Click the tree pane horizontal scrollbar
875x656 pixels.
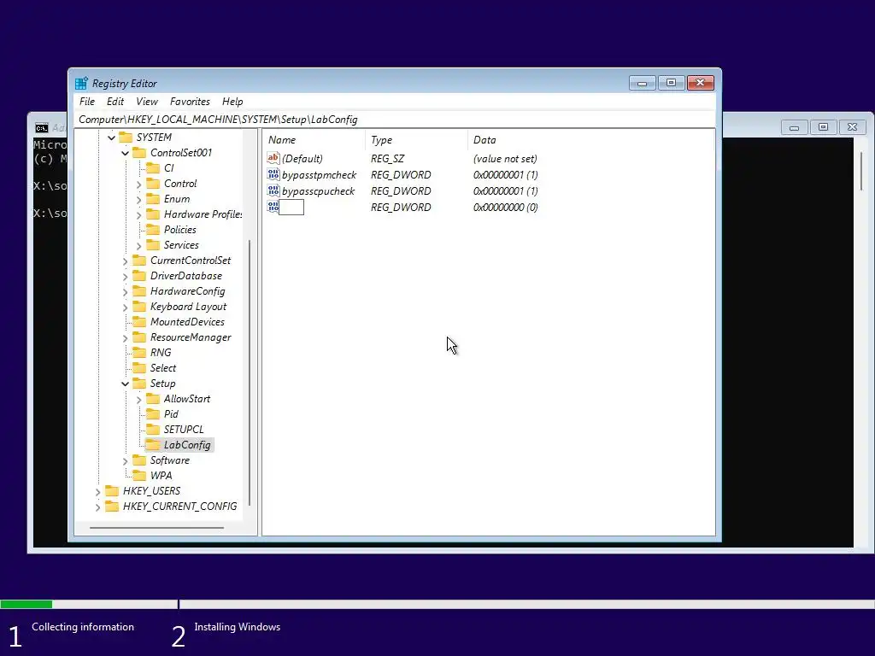point(157,527)
